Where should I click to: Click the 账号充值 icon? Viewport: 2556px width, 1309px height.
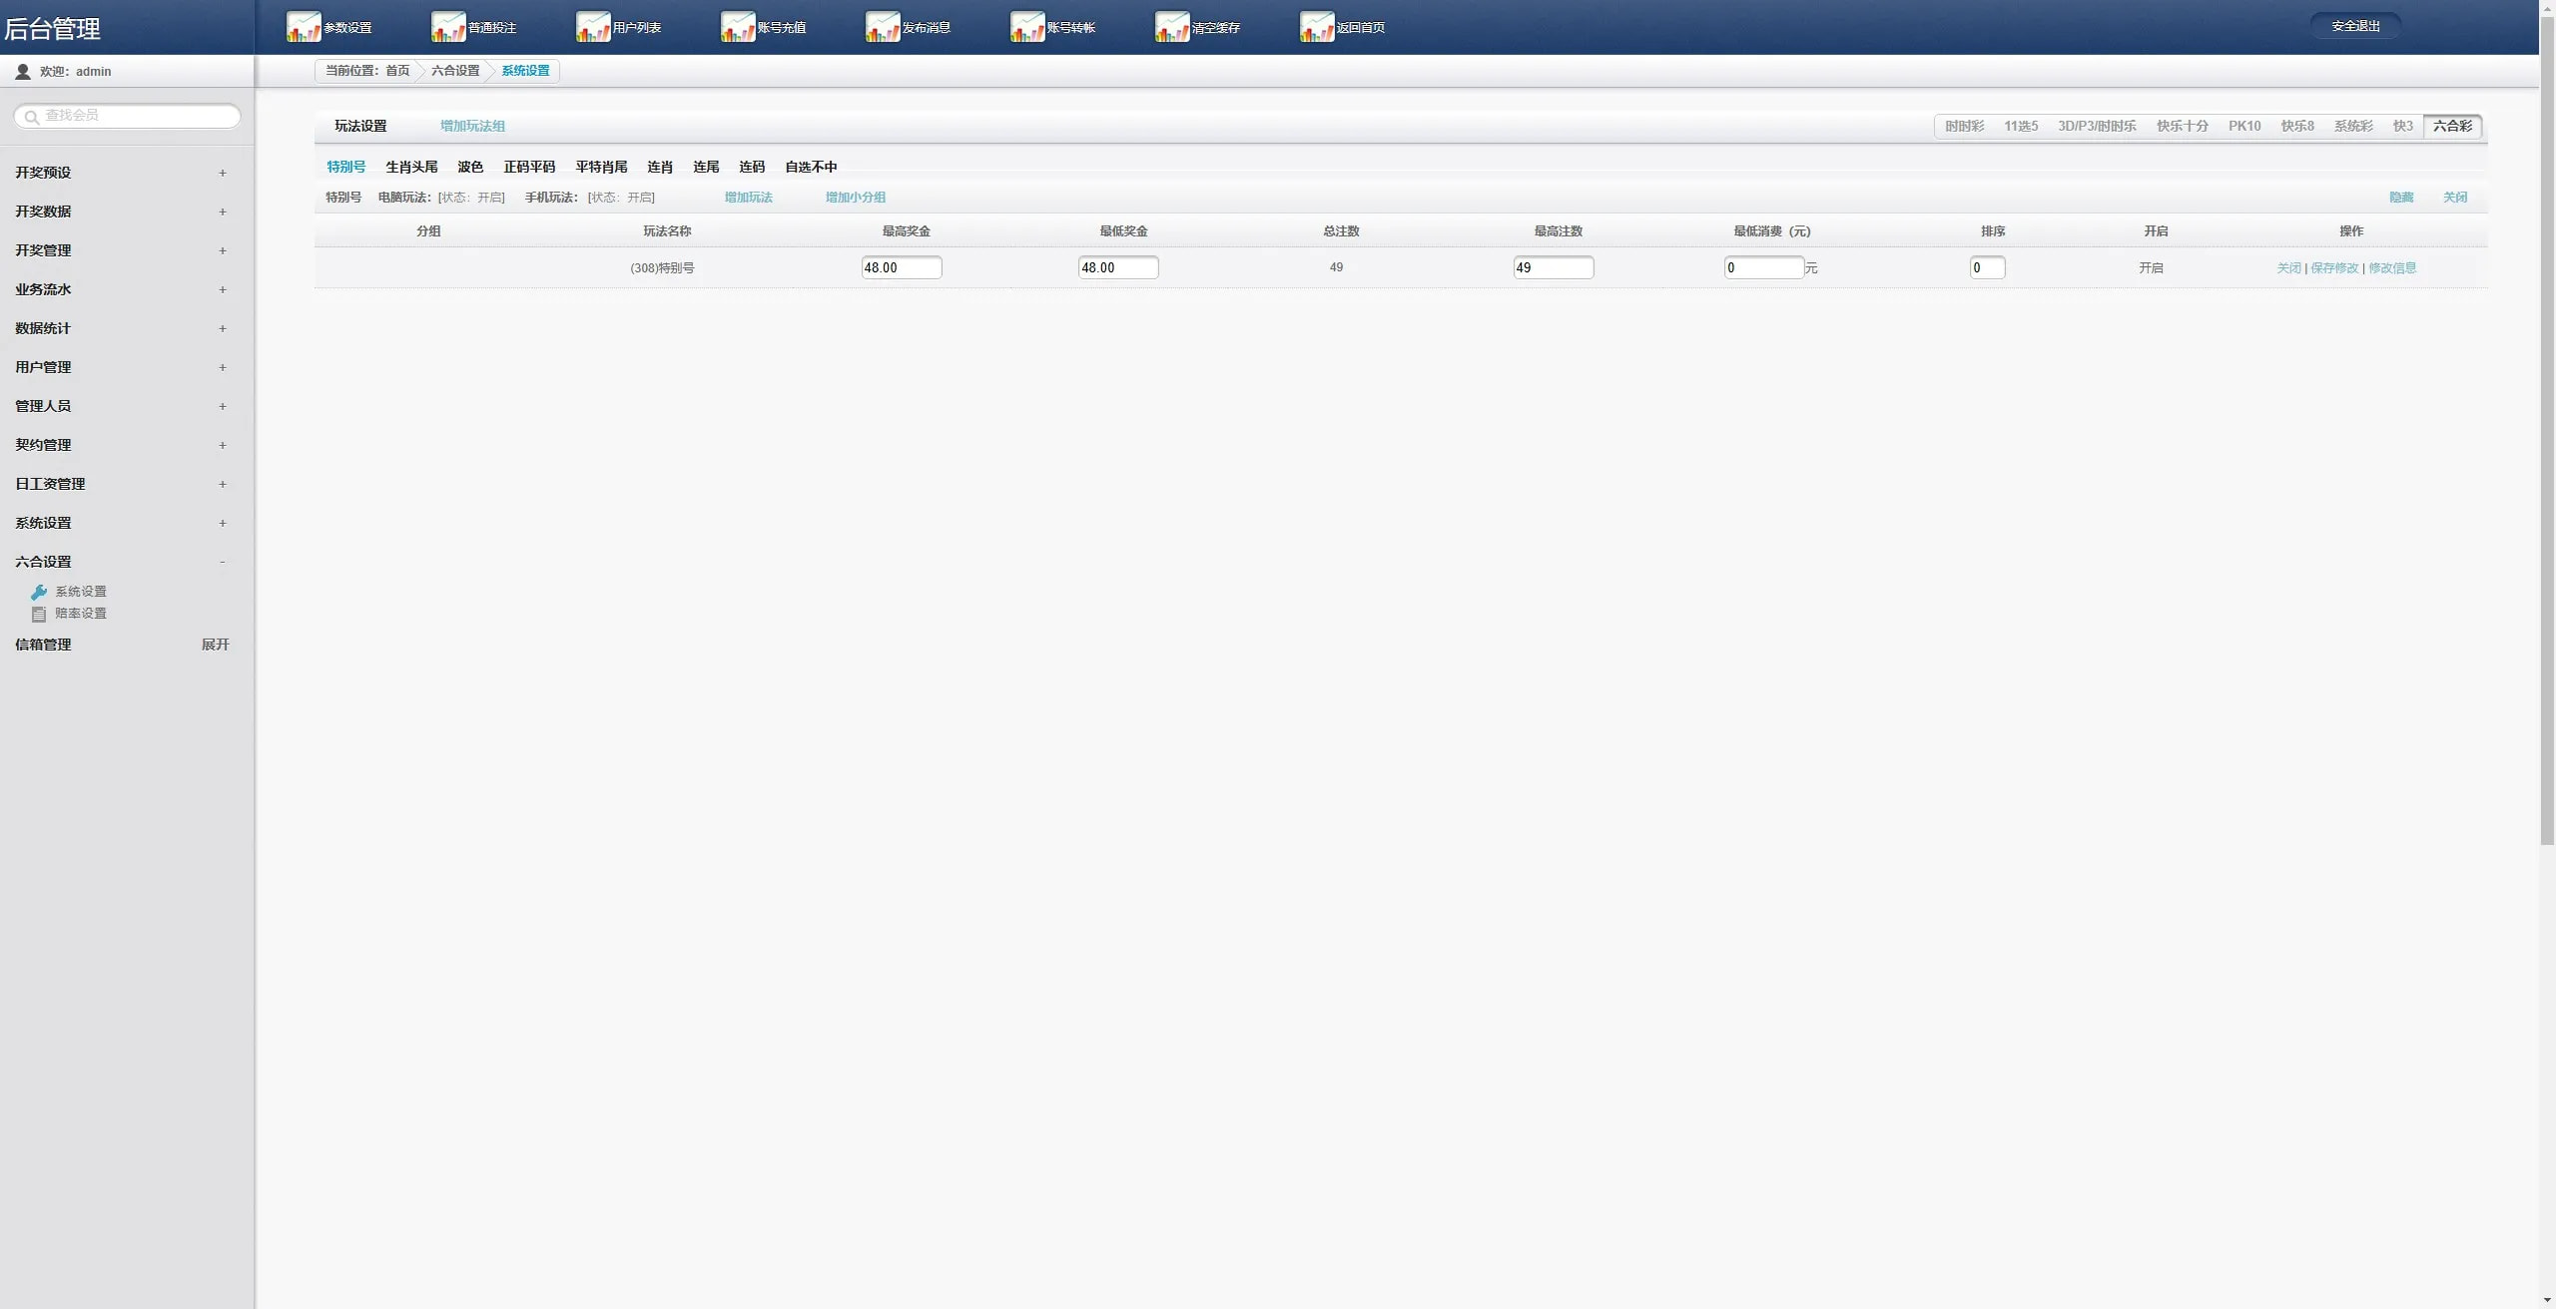click(x=738, y=27)
